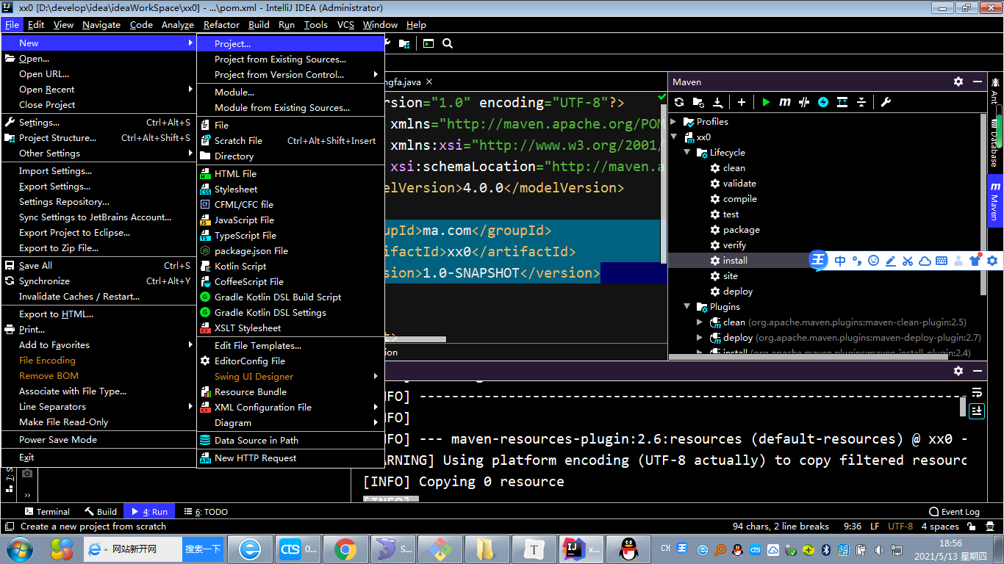Open the Line Separators submenu

click(99, 406)
